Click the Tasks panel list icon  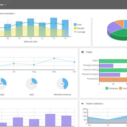pos(83,52)
